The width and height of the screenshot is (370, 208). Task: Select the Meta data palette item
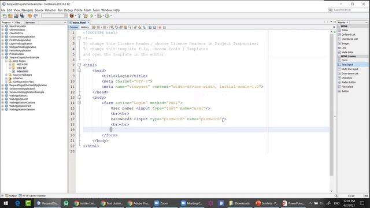(347, 52)
